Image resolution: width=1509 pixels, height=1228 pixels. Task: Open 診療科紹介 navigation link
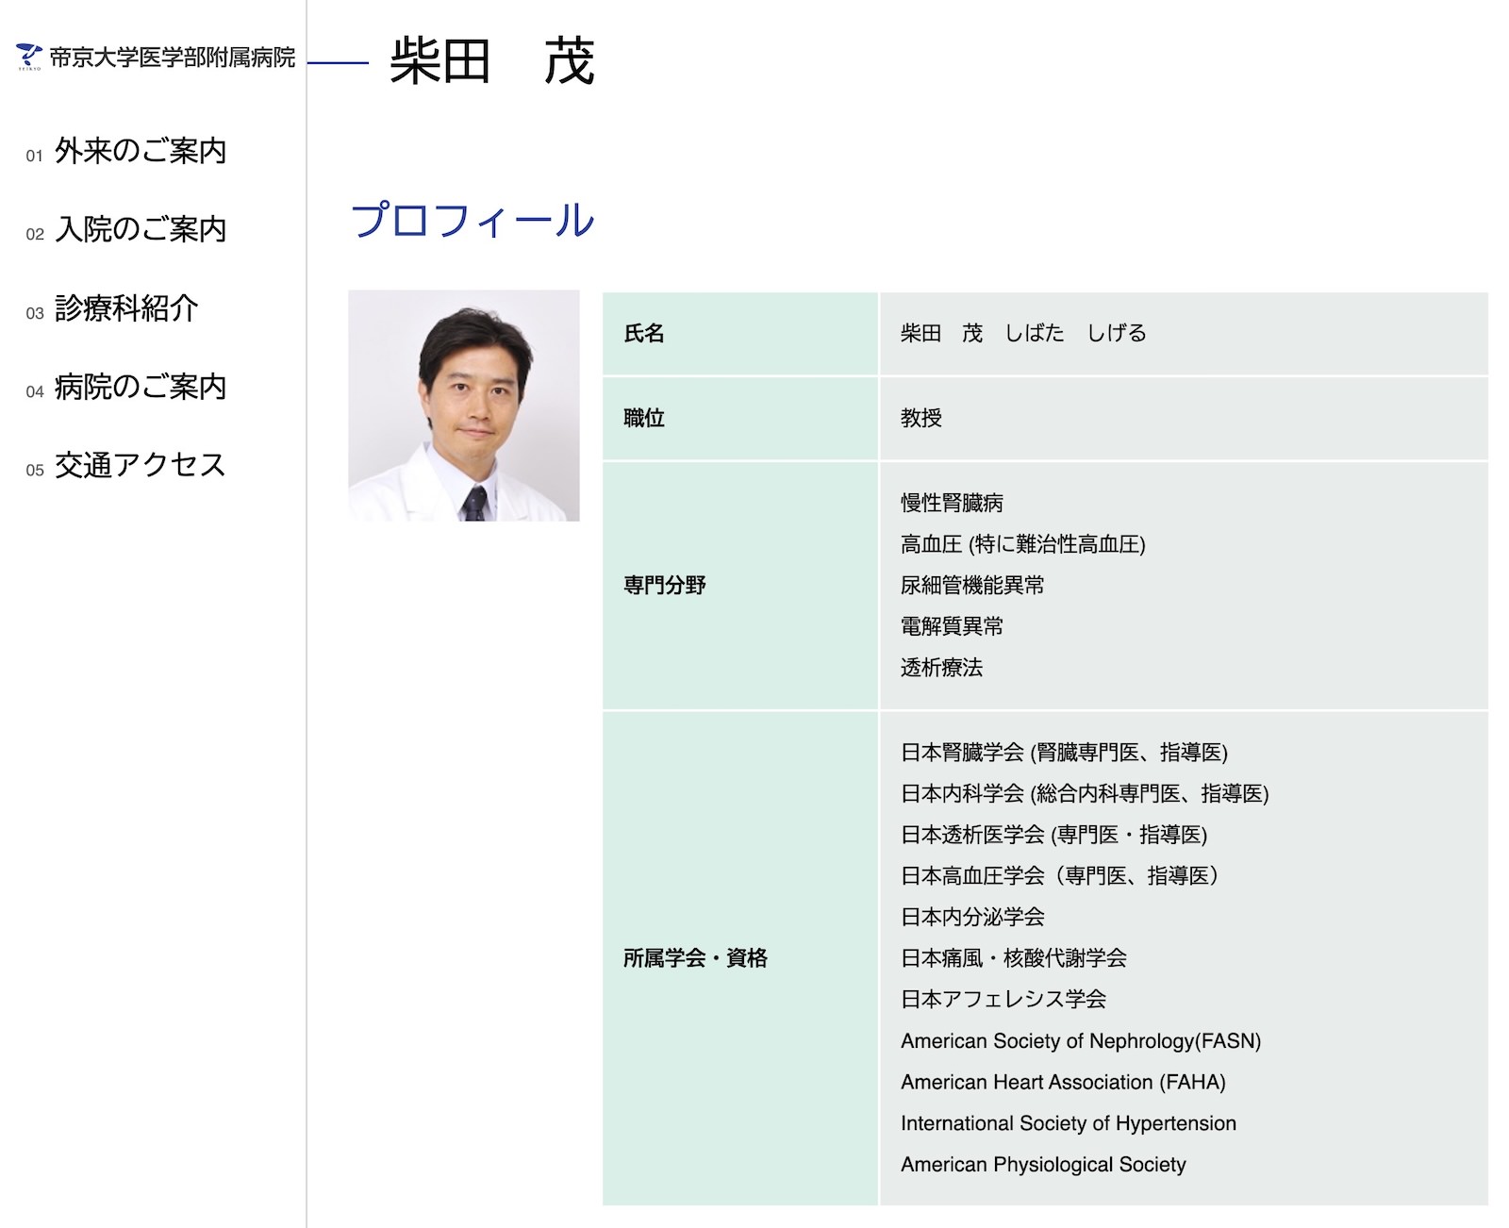click(125, 308)
